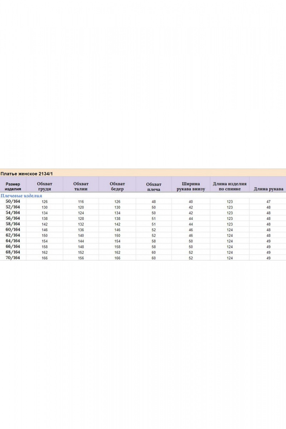Select the 64/164 size row label
The image size is (286, 429).
coord(13,241)
